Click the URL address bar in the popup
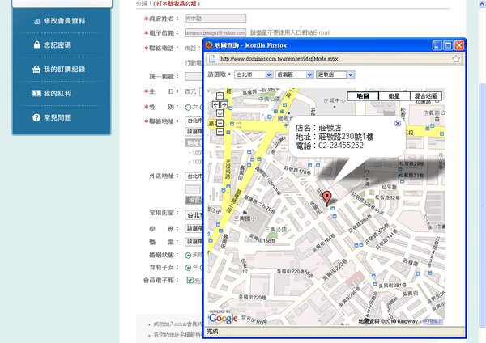This screenshot has width=486, height=343. click(334, 58)
